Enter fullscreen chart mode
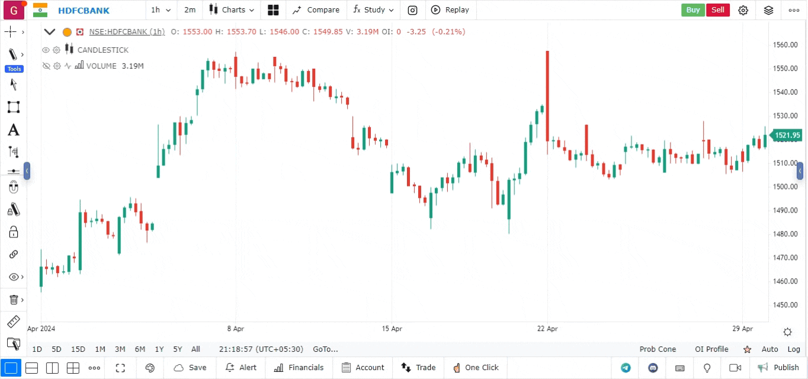Screen dimensions: 808x379 point(120,368)
